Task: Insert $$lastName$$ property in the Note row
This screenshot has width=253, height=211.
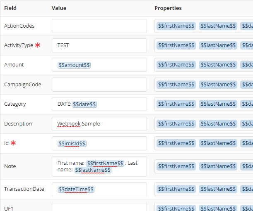Action: (x=218, y=166)
